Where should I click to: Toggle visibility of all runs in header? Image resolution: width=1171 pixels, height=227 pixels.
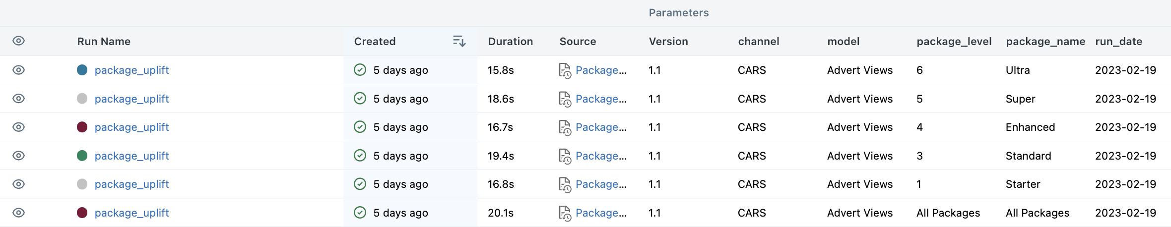click(x=18, y=41)
